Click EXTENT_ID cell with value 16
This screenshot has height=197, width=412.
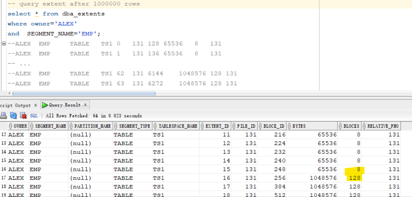coord(215,178)
